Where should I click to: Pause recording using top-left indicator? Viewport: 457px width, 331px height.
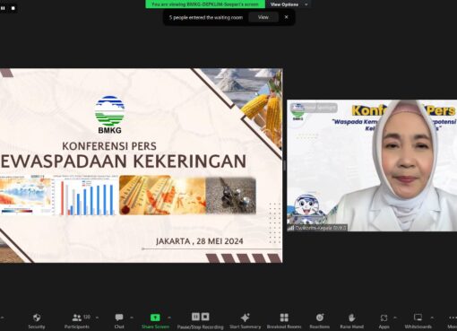pos(3,8)
